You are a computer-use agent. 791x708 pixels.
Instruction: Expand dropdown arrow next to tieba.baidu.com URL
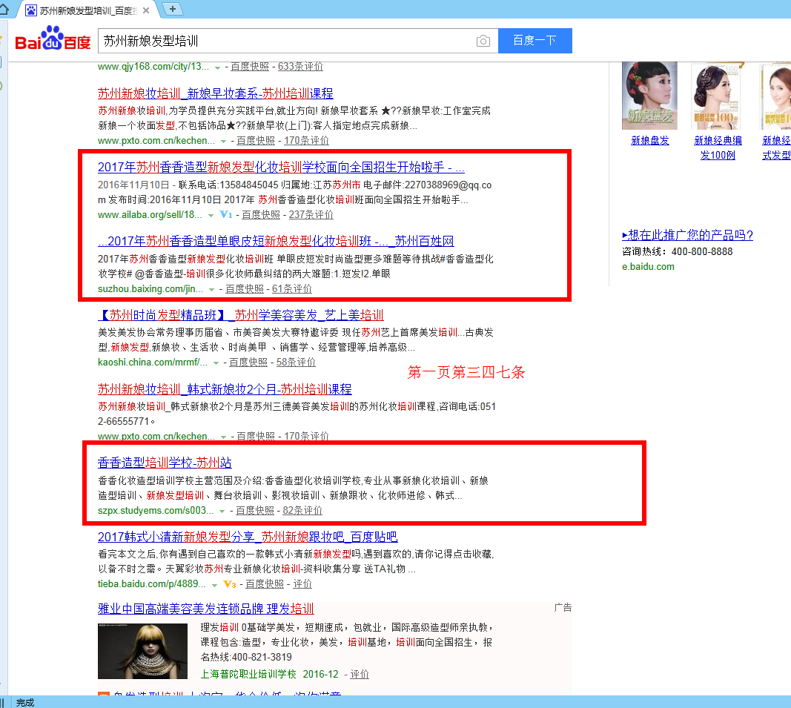214,585
